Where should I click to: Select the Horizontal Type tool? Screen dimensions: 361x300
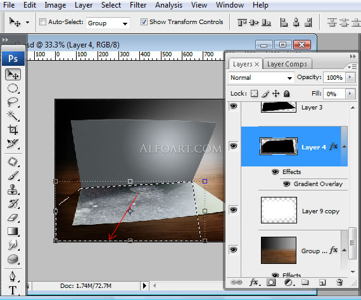13,290
